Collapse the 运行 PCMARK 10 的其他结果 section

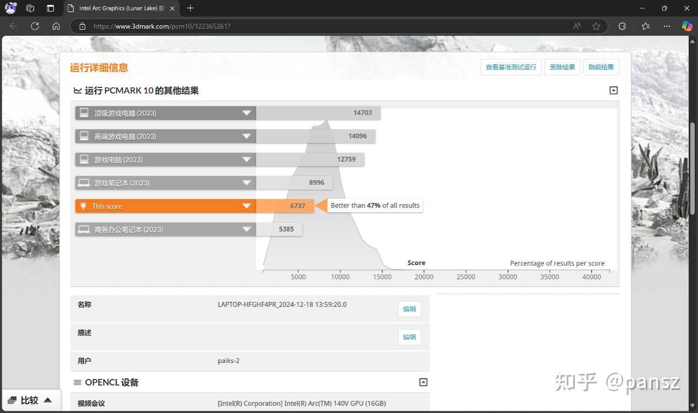point(614,90)
